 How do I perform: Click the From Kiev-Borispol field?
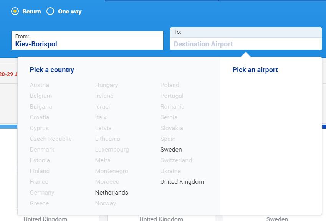pos(87,41)
